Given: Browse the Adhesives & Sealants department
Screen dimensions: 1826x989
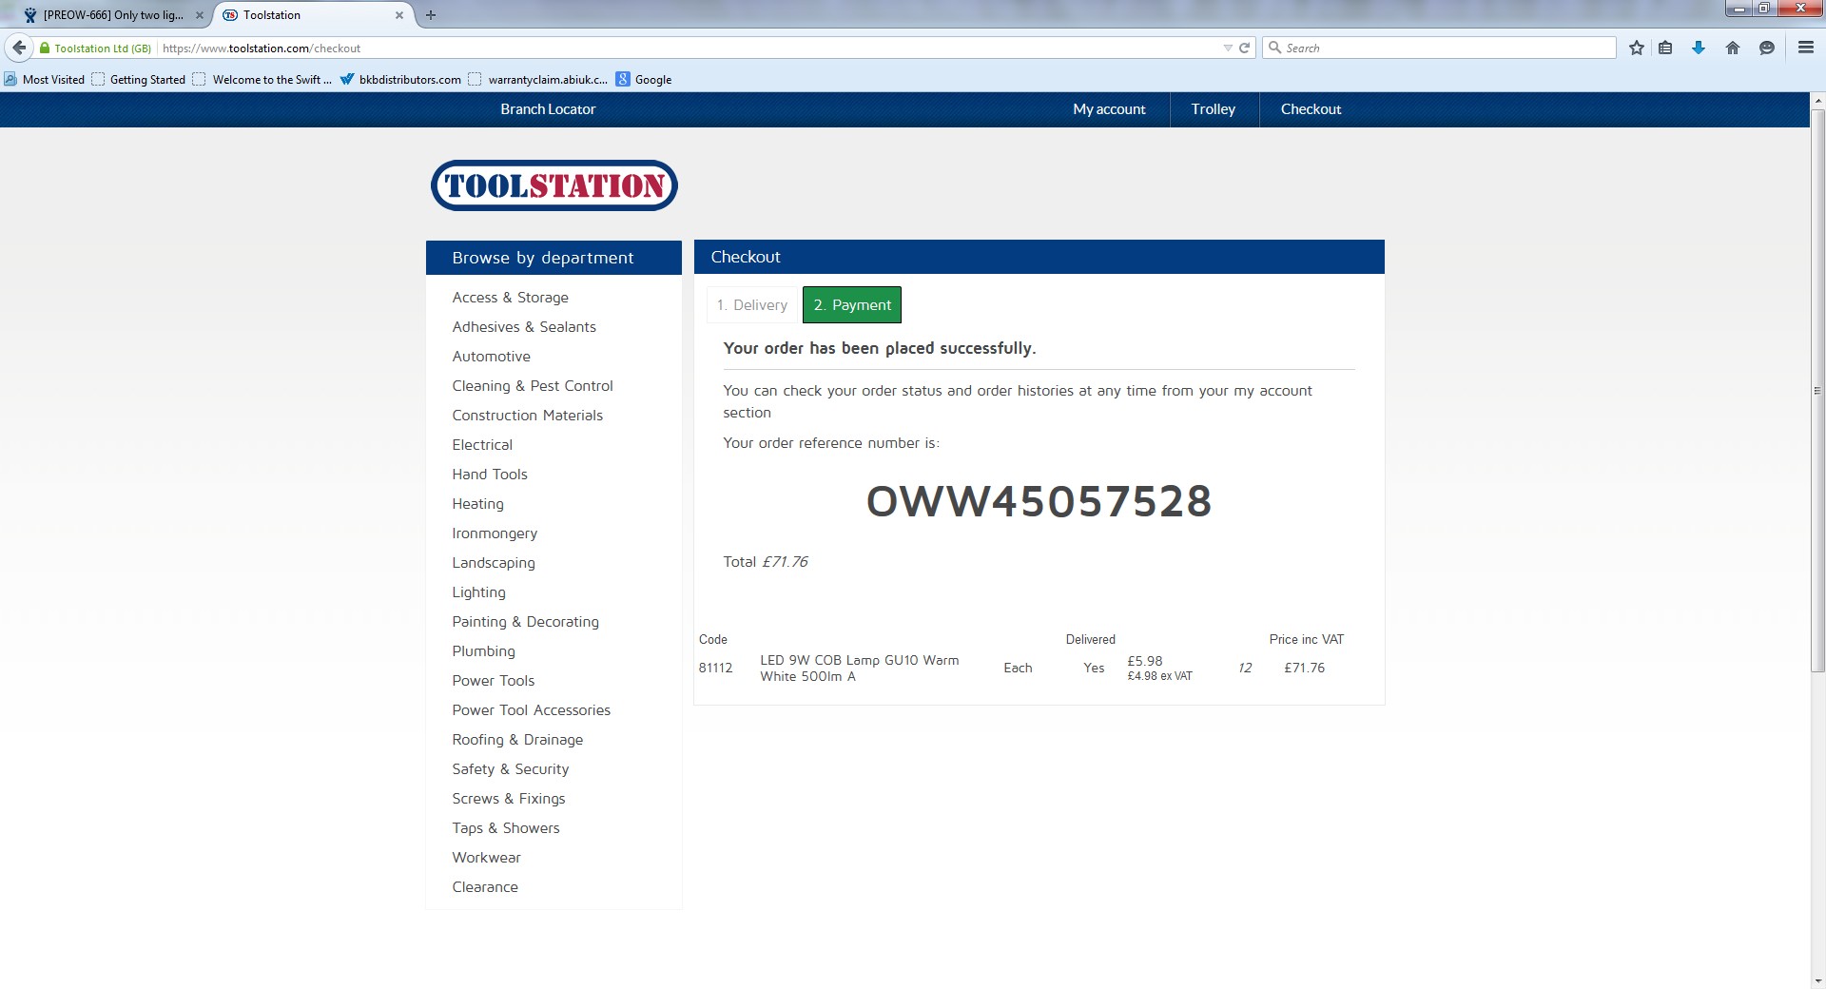Looking at the screenshot, I should click(524, 327).
